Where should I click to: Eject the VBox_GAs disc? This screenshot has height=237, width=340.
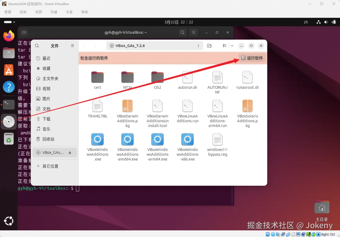click(x=70, y=153)
